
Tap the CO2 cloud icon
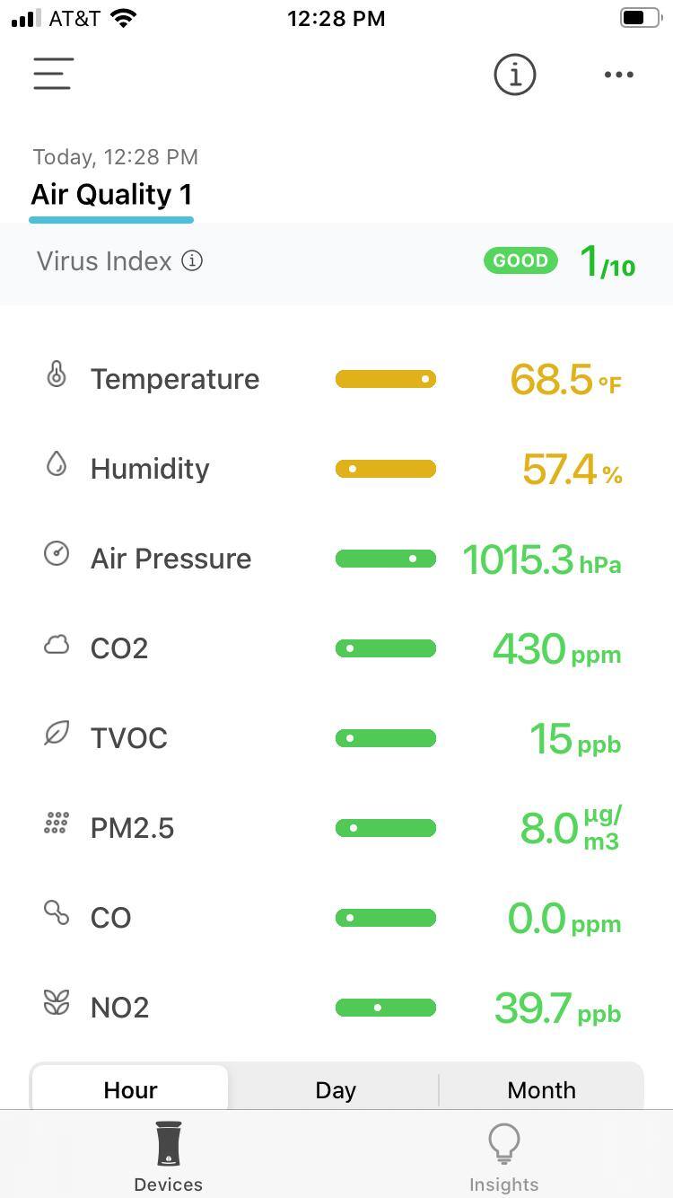click(x=57, y=645)
